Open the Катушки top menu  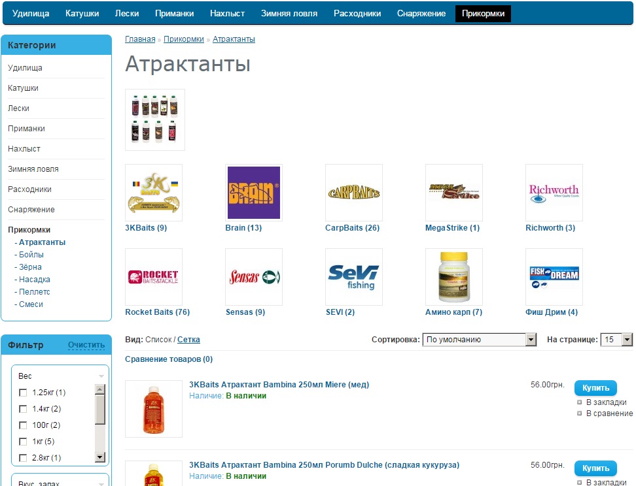82,13
